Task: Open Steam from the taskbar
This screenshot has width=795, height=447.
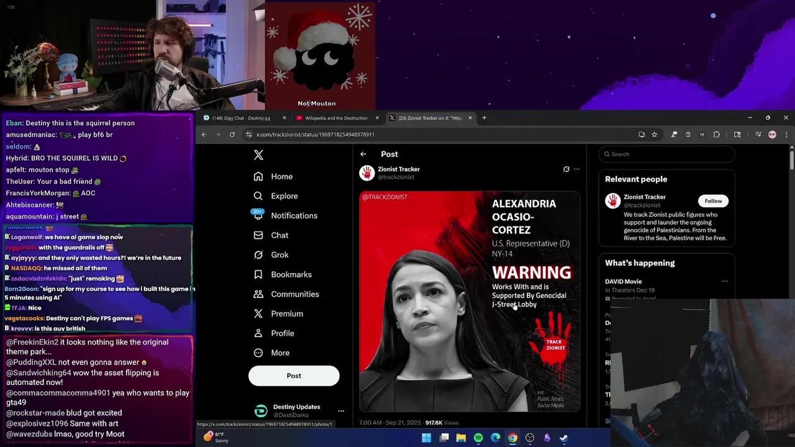Action: pyautogui.click(x=564, y=438)
